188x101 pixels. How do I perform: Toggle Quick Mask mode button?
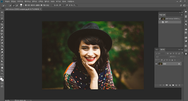coord(2,83)
